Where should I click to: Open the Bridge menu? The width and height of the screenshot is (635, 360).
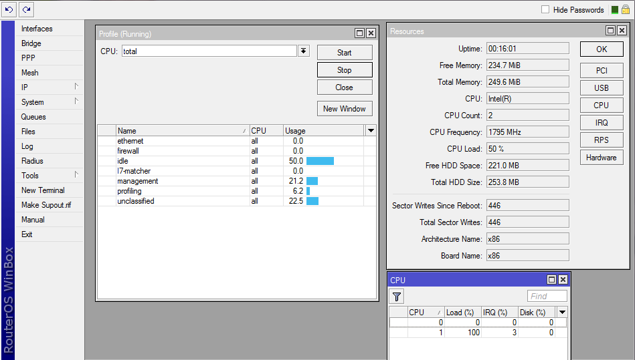pyautogui.click(x=31, y=43)
